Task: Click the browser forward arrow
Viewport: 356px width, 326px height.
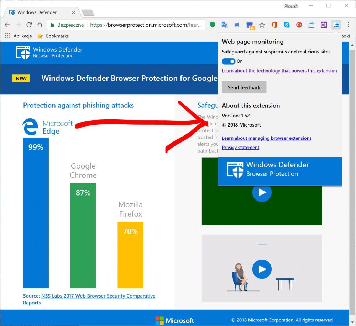Action: (x=18, y=25)
